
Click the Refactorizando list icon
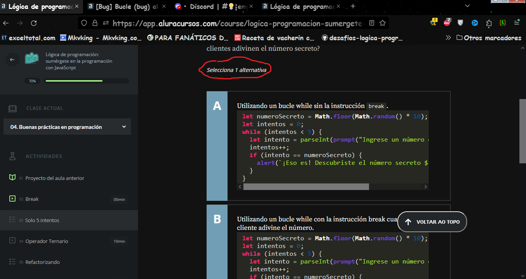(x=12, y=262)
